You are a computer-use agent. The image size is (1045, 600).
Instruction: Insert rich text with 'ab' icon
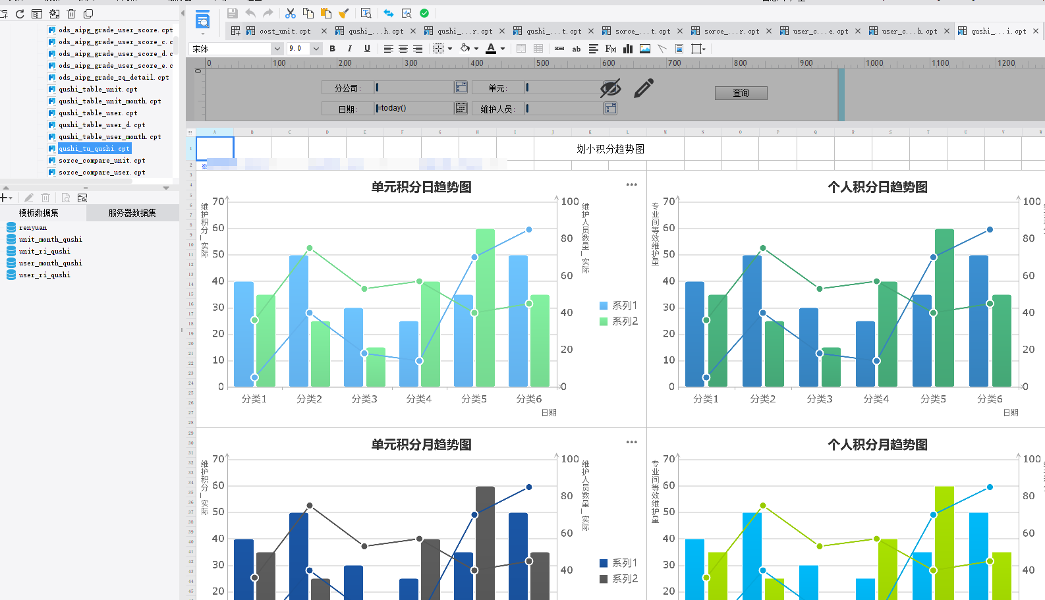coord(577,49)
